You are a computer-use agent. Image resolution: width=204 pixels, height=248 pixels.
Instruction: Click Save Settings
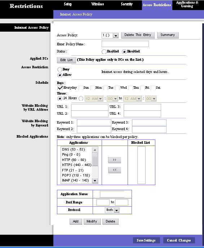point(146,240)
